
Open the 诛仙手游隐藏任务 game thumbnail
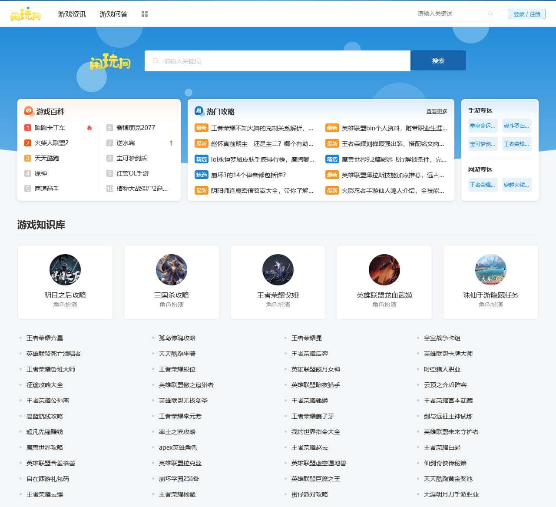[491, 270]
